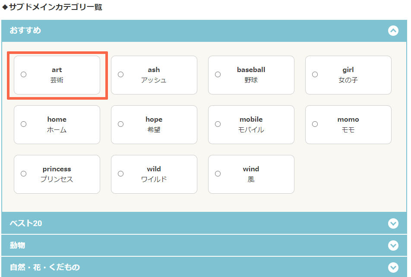411x277 pixels.
Task: Click the momo subdomain card
Action: (348, 125)
